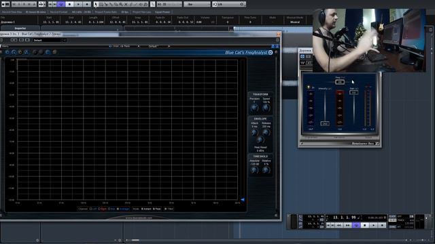Click the Start position value in info line
This screenshot has height=244, width=435.
tap(51, 22)
